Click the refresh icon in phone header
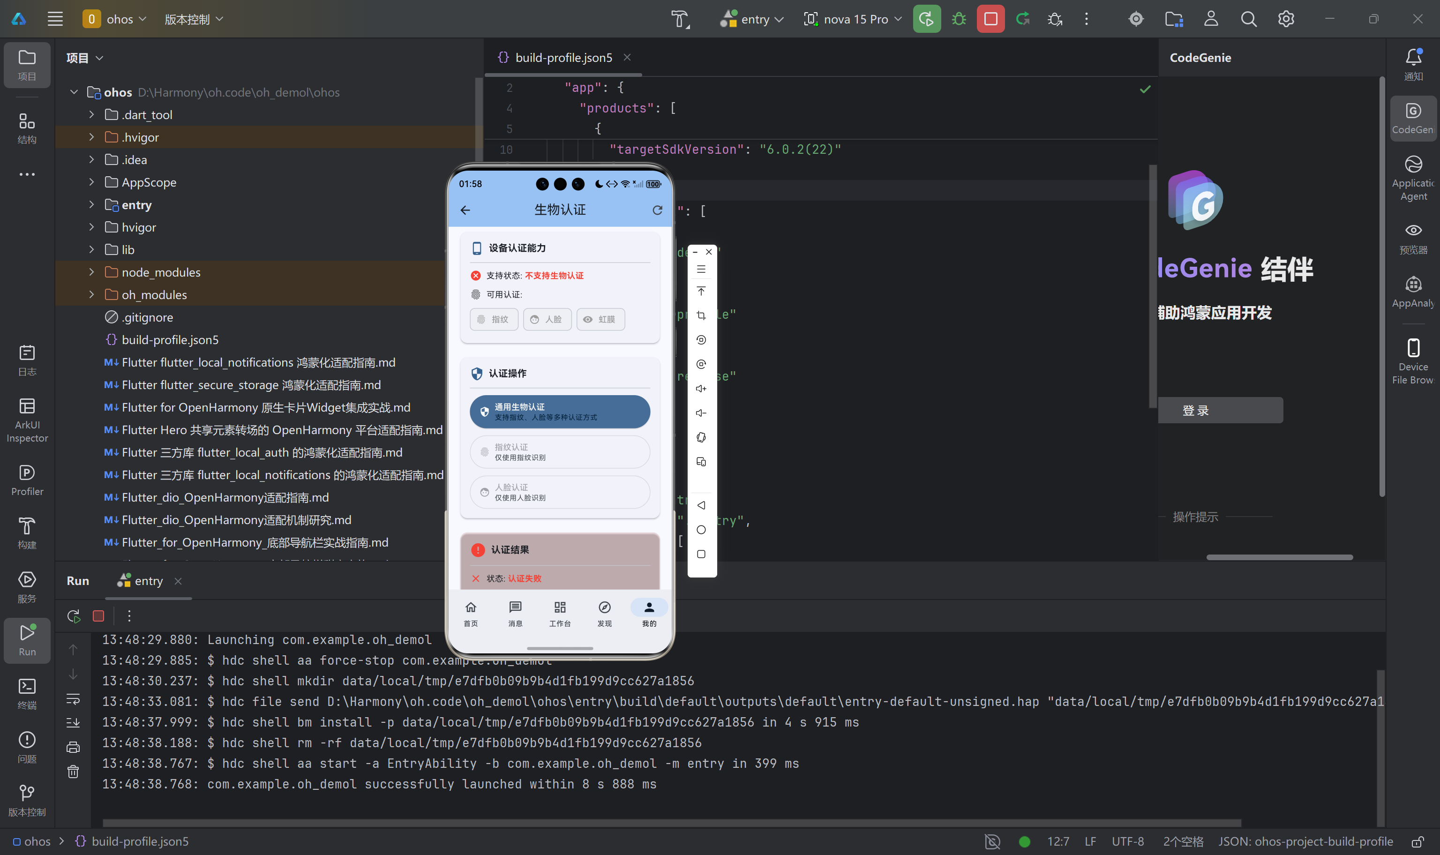The height and width of the screenshot is (855, 1440). (x=657, y=210)
